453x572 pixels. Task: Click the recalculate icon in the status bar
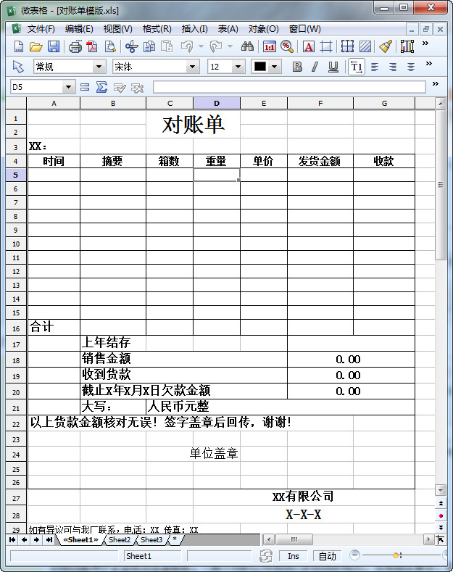click(x=266, y=556)
